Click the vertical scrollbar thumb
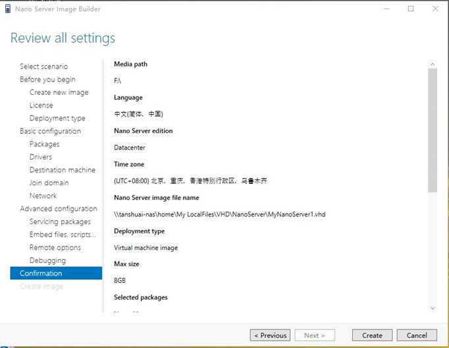The image size is (449, 348). coord(433,130)
